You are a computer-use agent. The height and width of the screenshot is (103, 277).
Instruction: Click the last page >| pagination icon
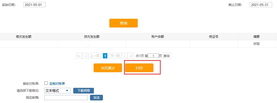coord(131,56)
